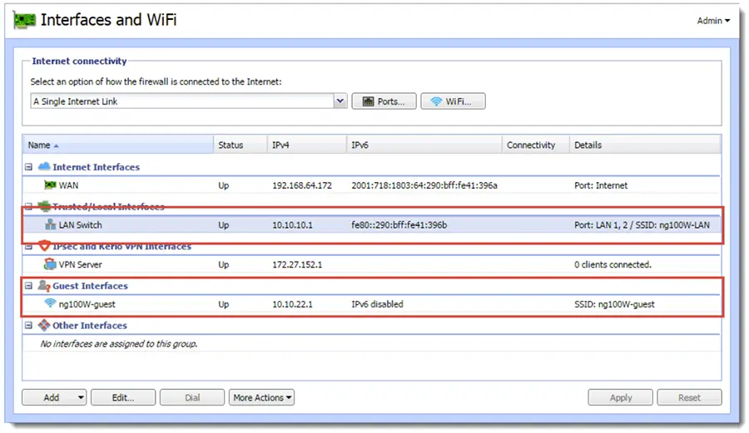Click the Dial button
This screenshot has width=749, height=433.
click(x=192, y=397)
